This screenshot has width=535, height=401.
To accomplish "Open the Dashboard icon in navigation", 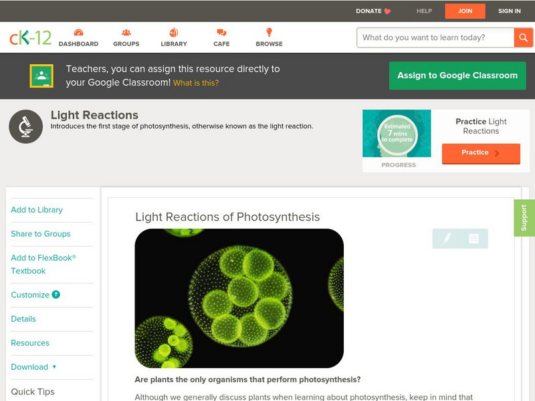I will pyautogui.click(x=78, y=33).
